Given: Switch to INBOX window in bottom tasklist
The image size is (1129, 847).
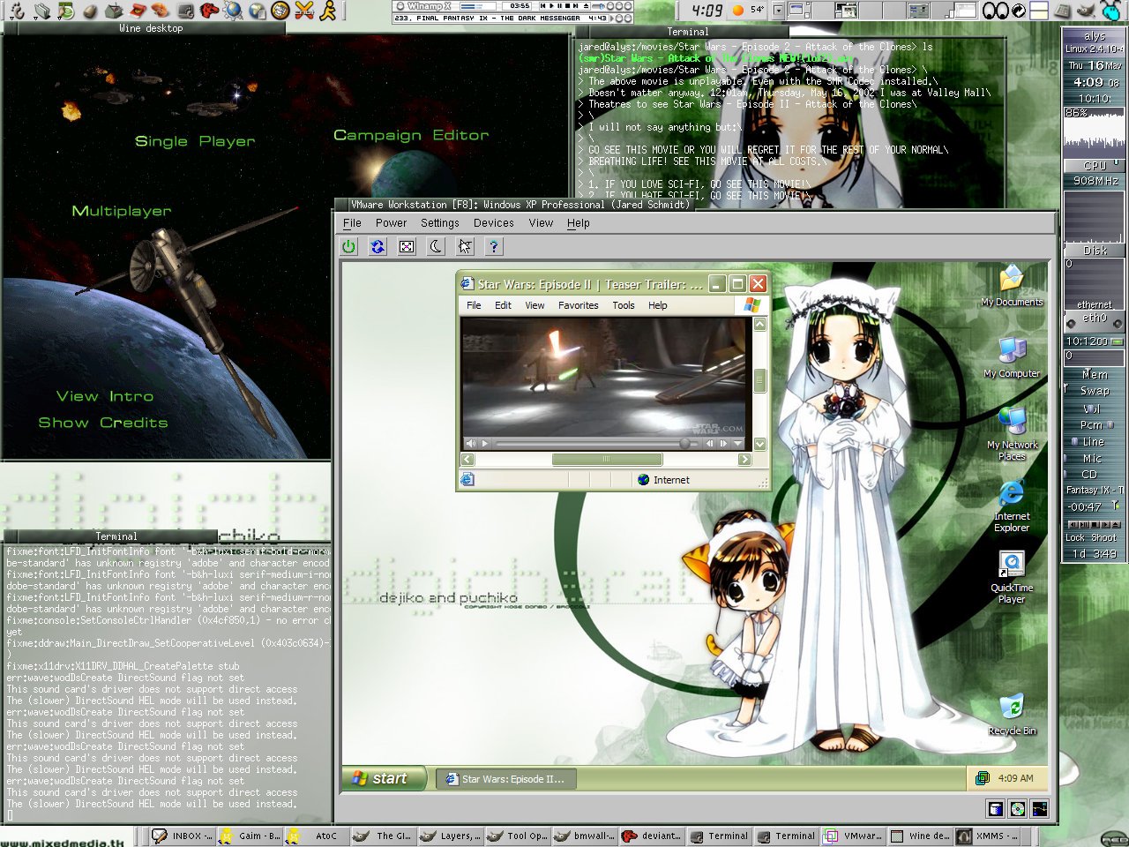Looking at the screenshot, I should tap(182, 836).
